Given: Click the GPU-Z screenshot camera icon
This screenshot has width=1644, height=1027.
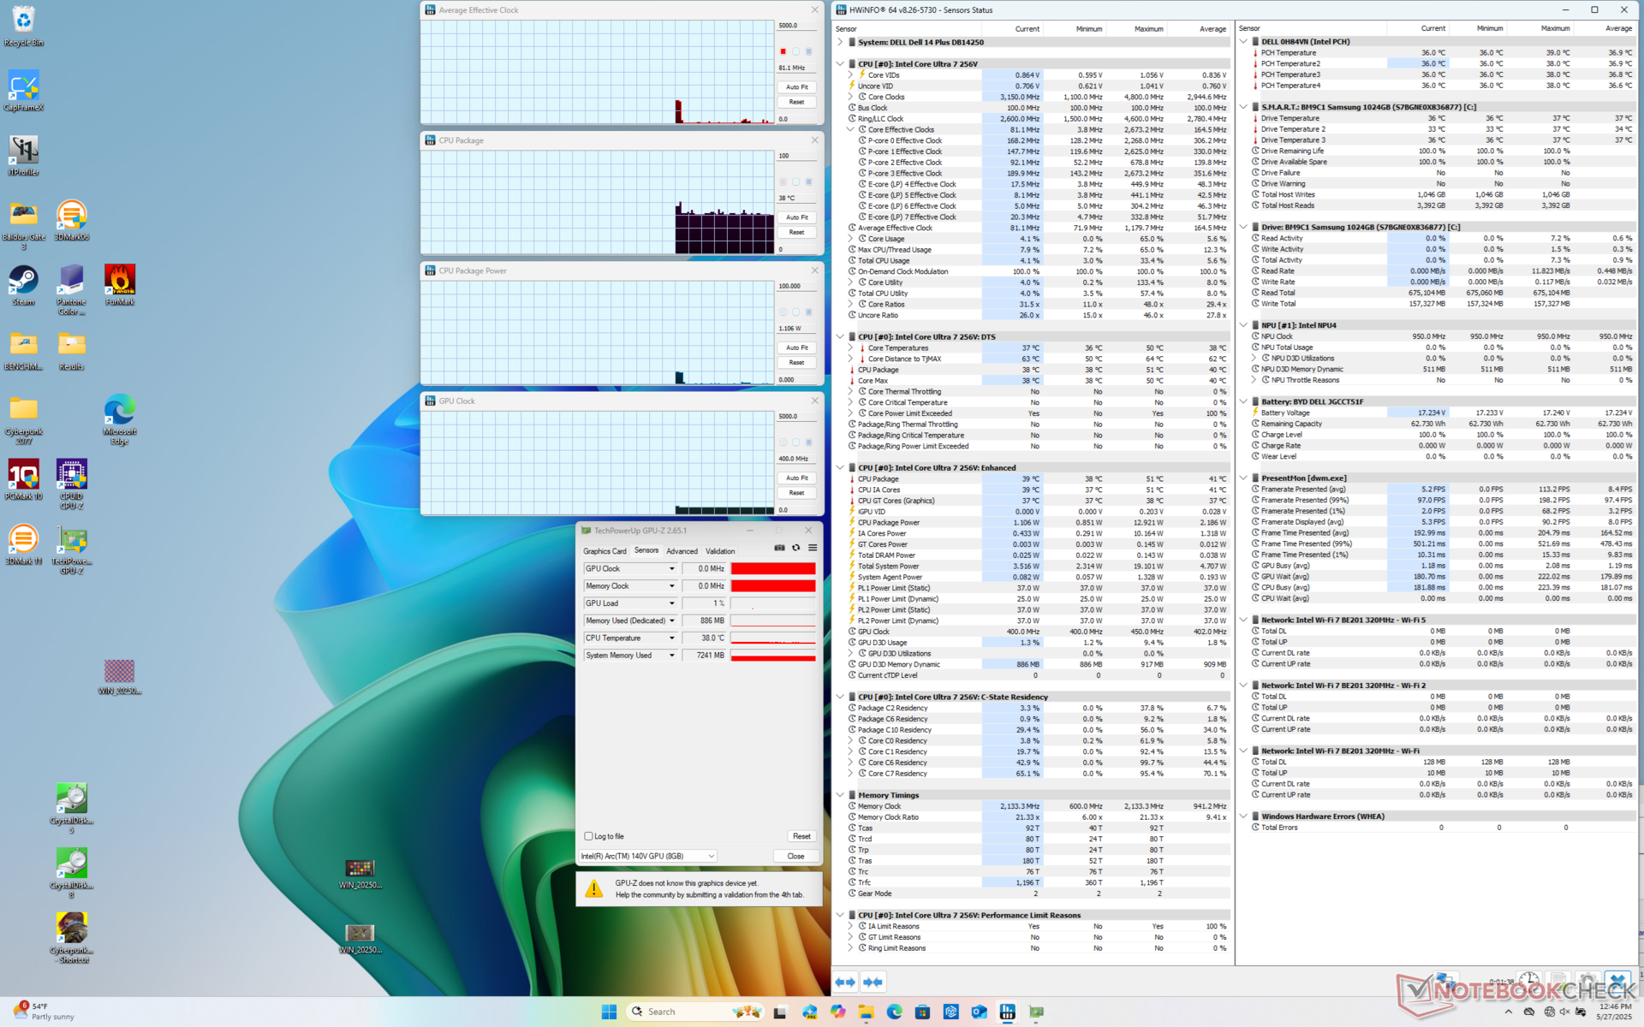Looking at the screenshot, I should coord(779,548).
